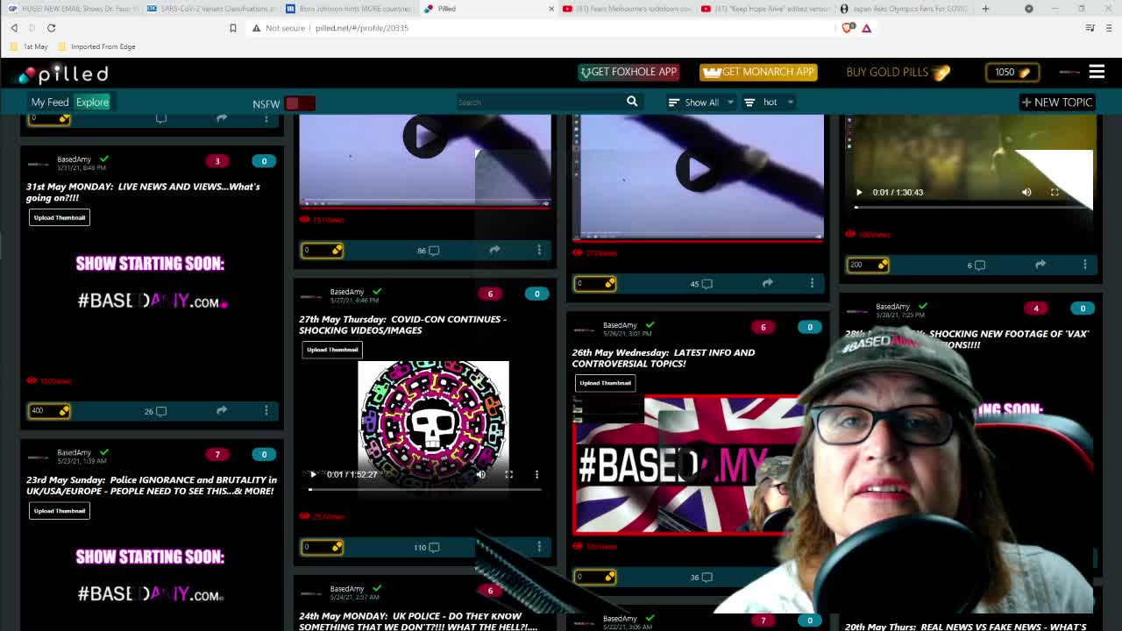Expand the hot sort dropdown

[x=769, y=103]
